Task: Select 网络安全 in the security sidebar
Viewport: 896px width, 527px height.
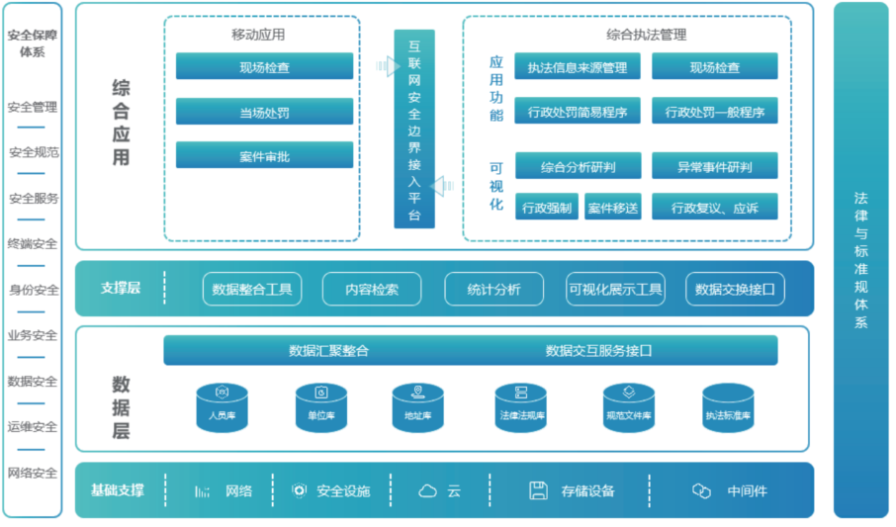Action: tap(33, 473)
